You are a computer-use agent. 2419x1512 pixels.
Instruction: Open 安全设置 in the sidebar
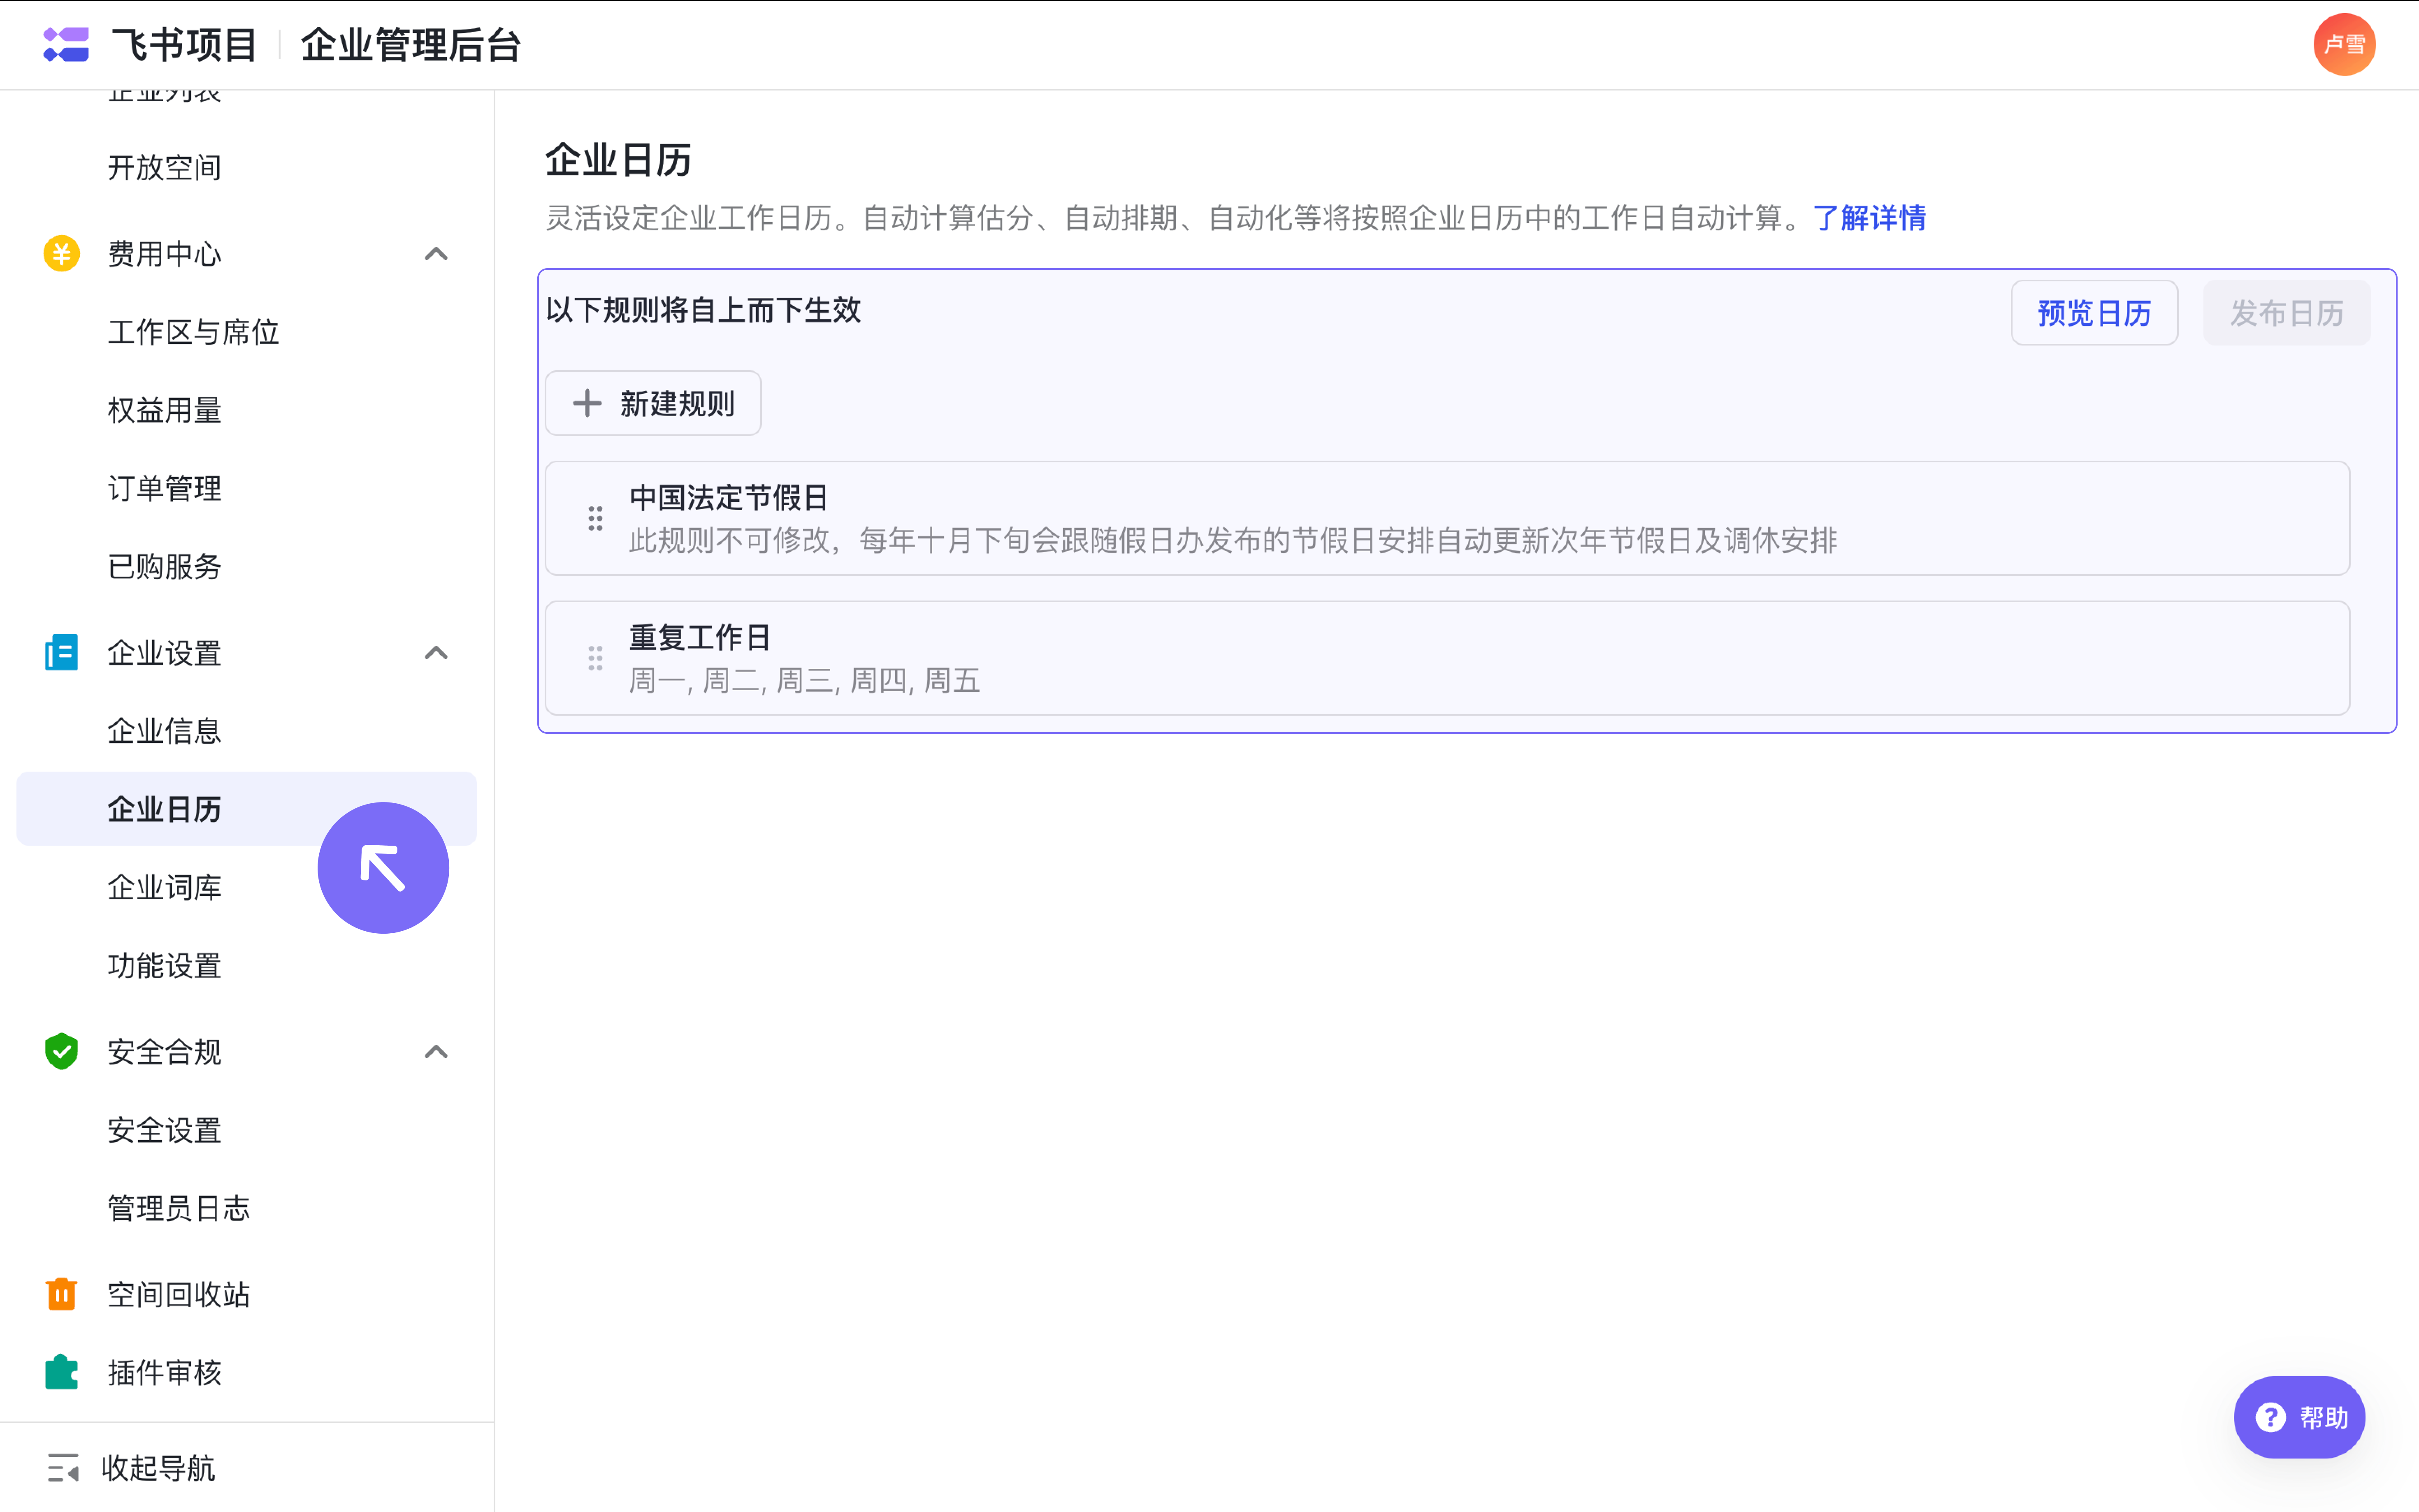coord(164,1130)
